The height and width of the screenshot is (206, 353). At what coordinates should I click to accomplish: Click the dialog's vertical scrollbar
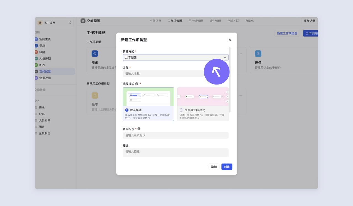tap(229, 80)
